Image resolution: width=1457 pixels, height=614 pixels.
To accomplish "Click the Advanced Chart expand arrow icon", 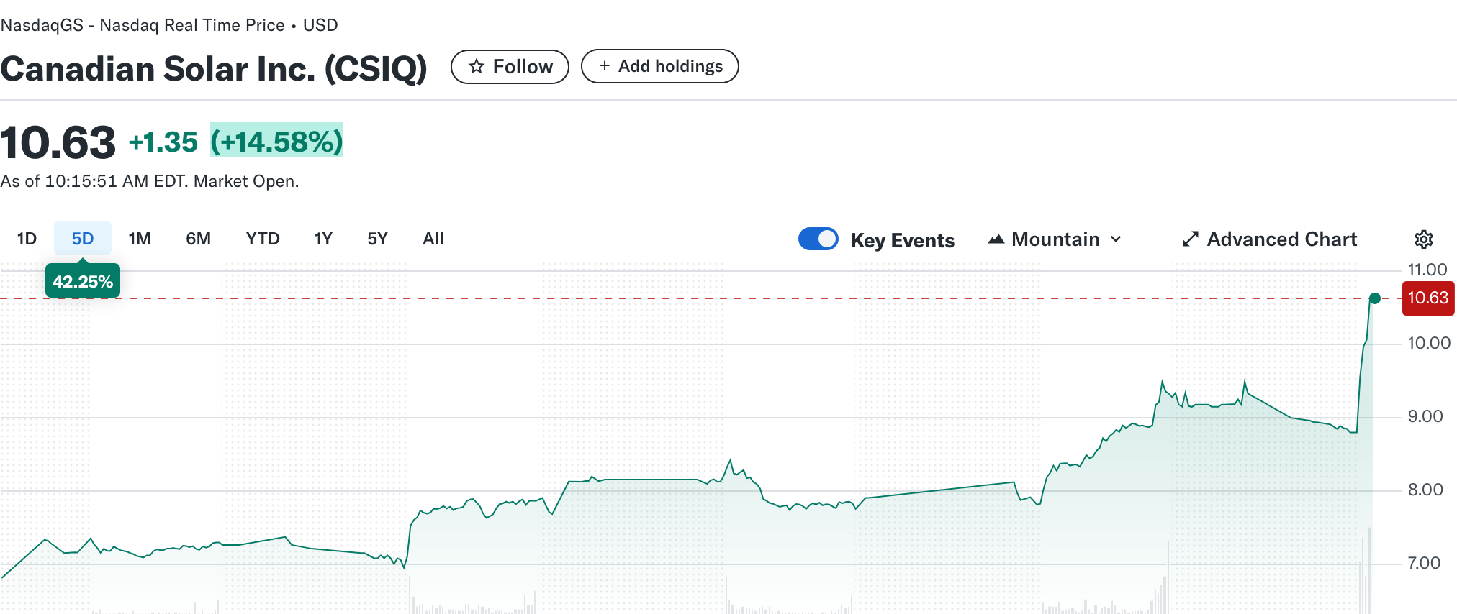I will pyautogui.click(x=1190, y=239).
